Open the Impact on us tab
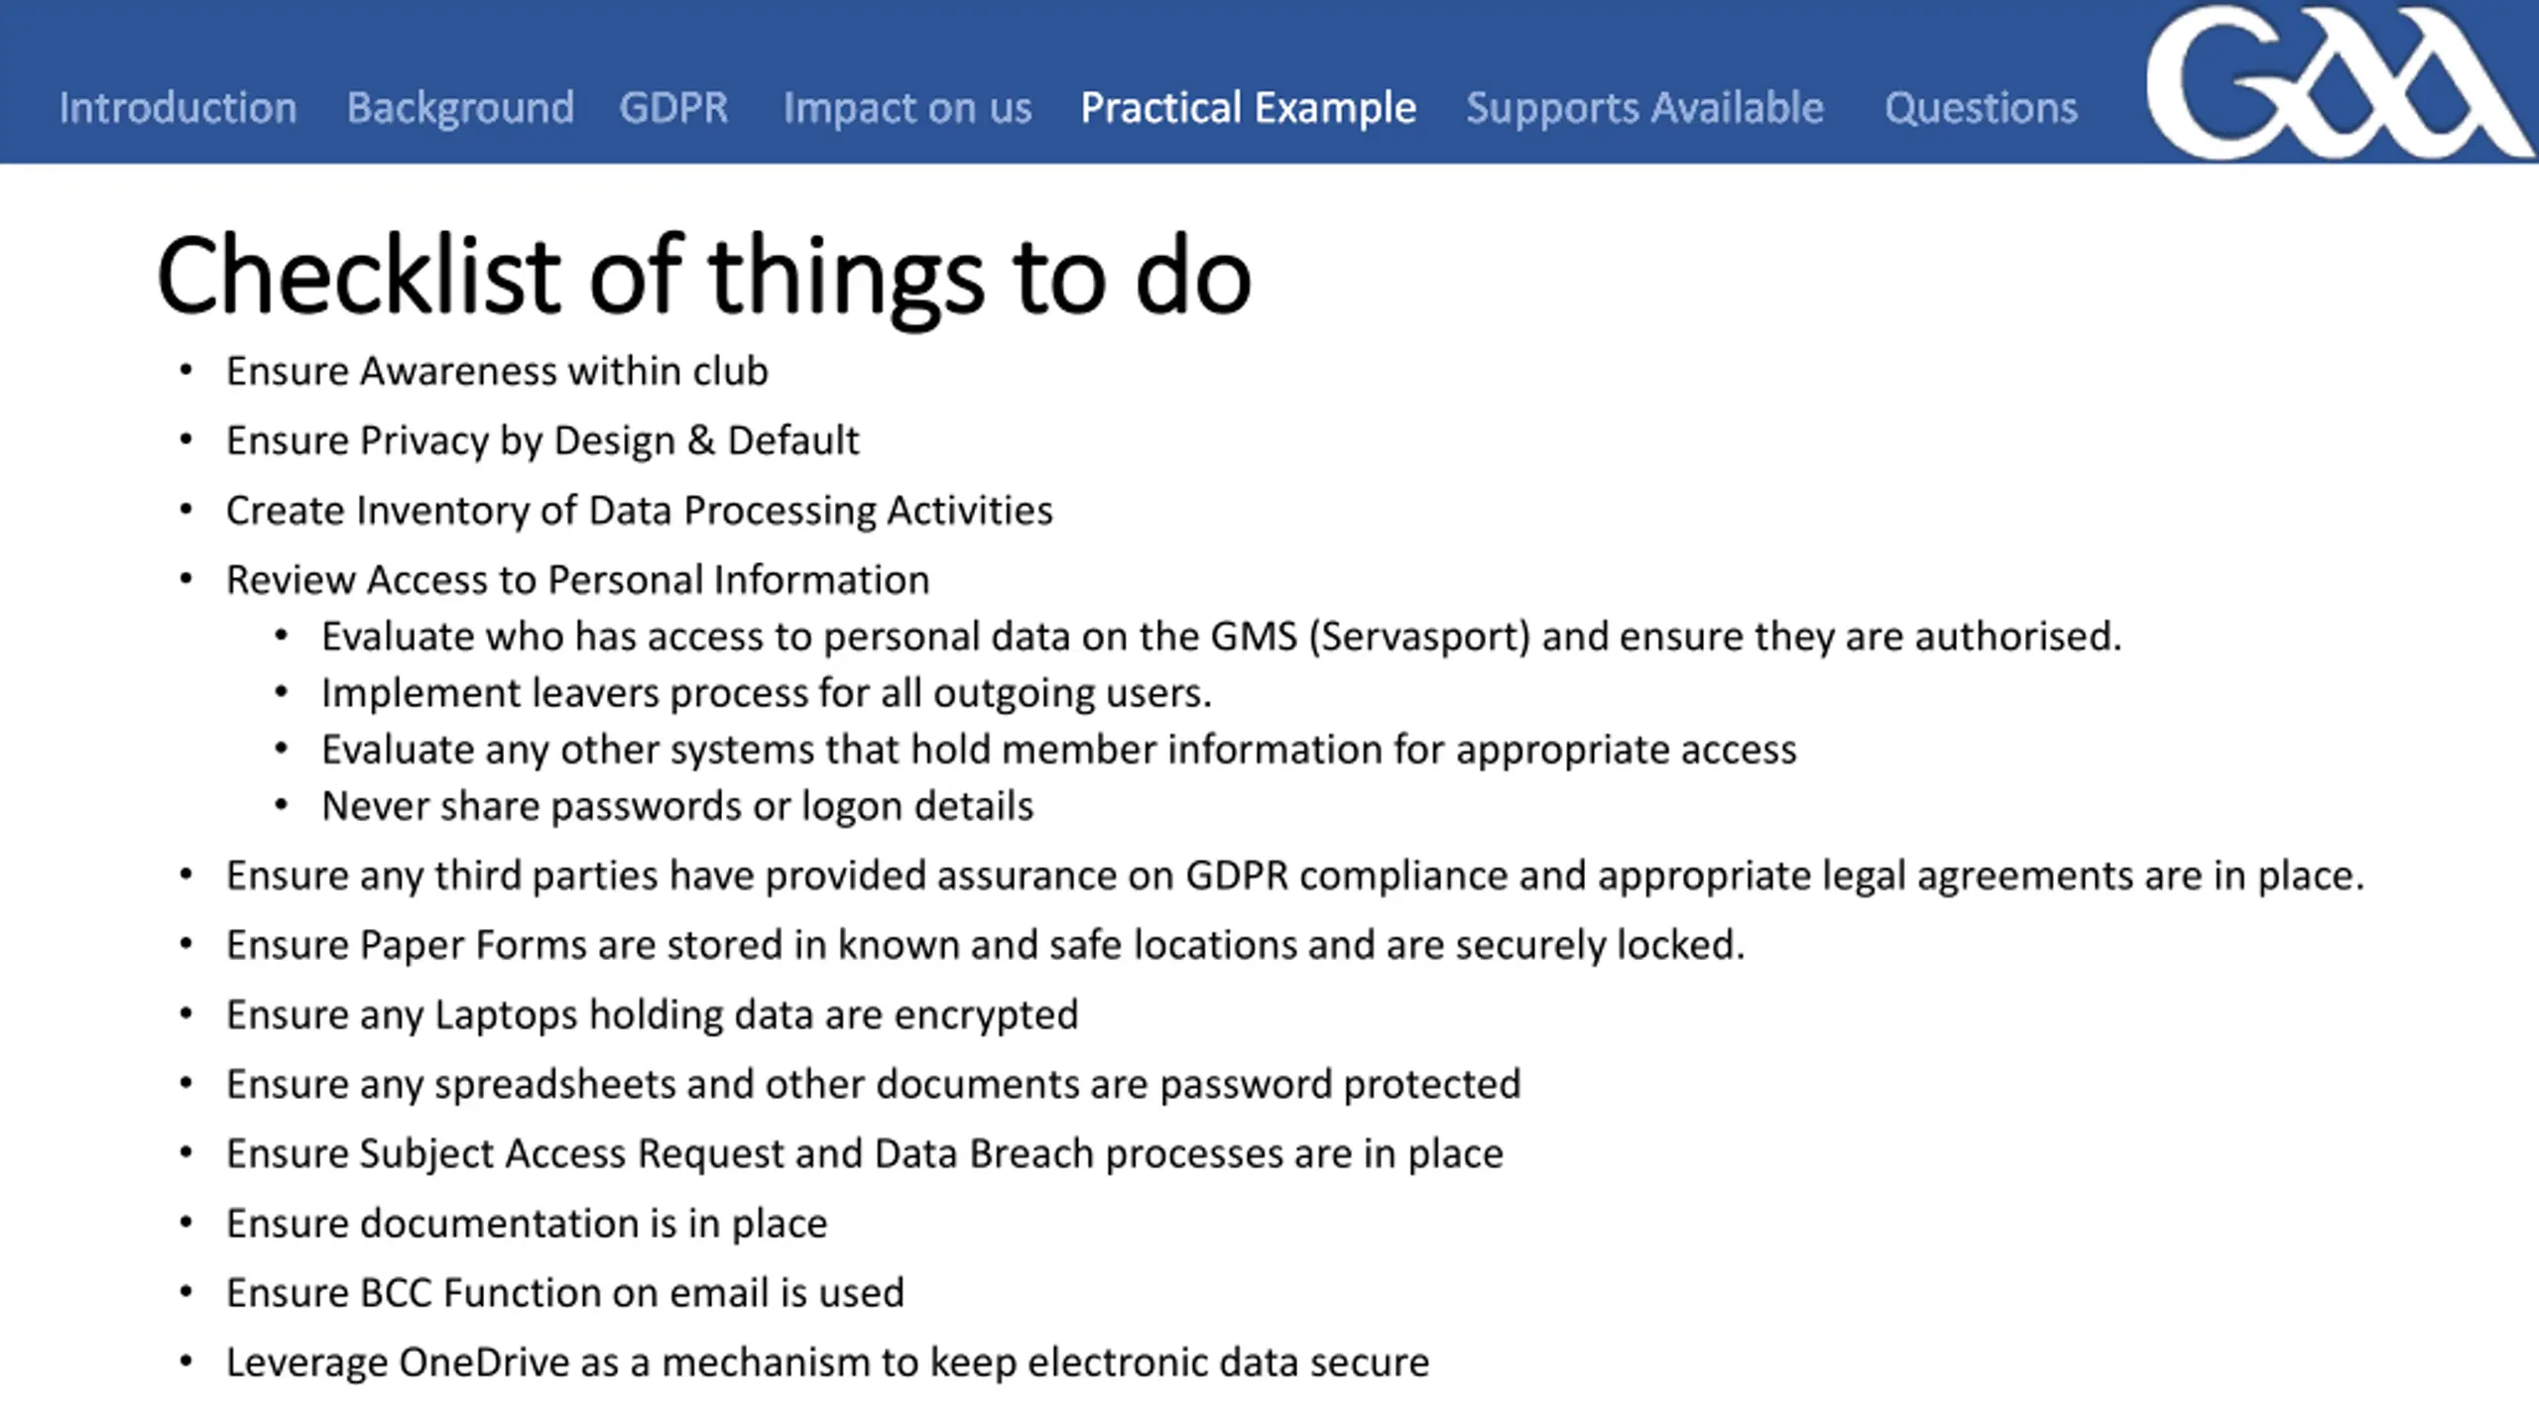 (x=907, y=108)
